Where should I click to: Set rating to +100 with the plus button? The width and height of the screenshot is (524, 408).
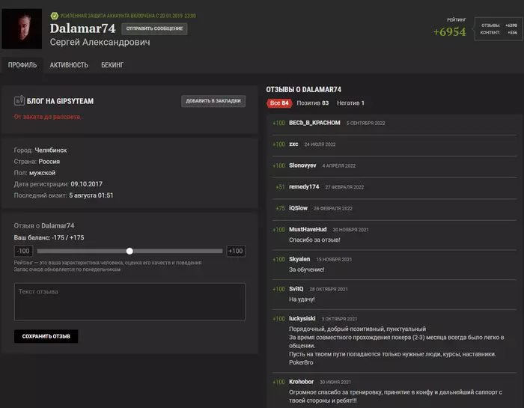tap(236, 251)
